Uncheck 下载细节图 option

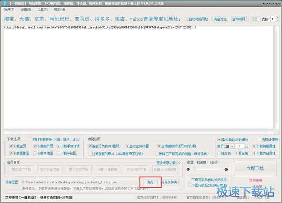35,146
